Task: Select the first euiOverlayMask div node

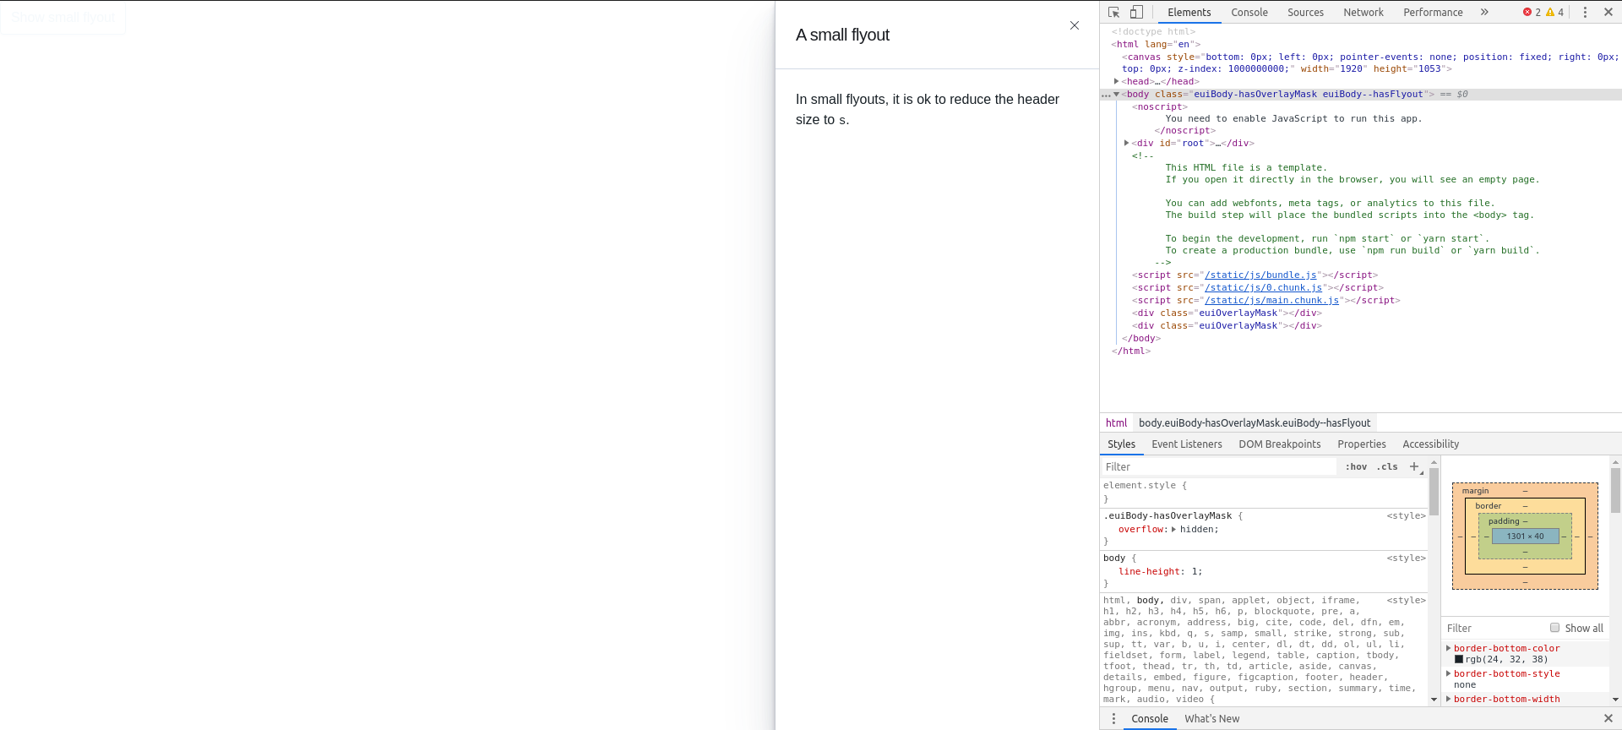Action: coord(1227,313)
